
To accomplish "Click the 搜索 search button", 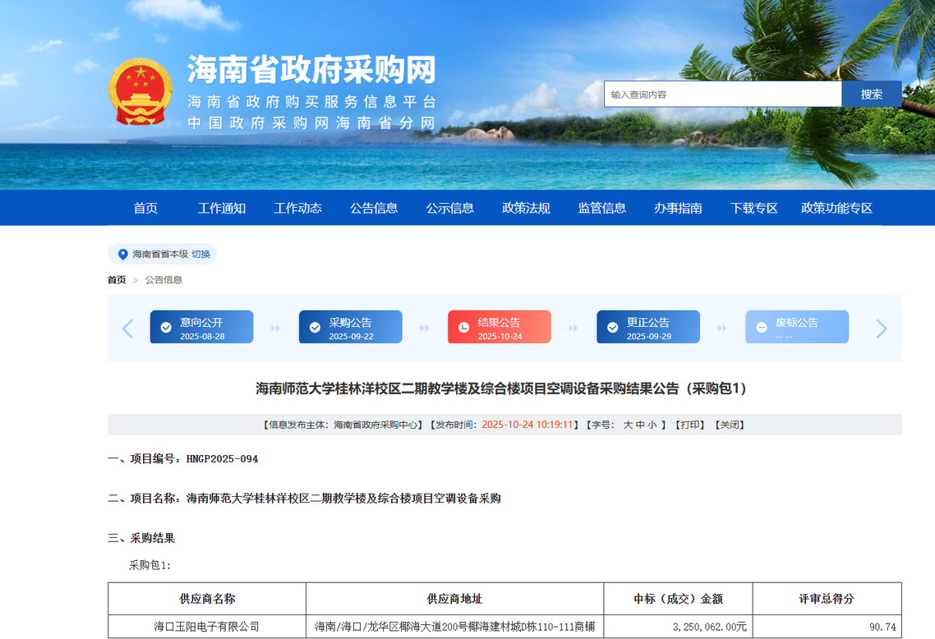I will (x=871, y=94).
